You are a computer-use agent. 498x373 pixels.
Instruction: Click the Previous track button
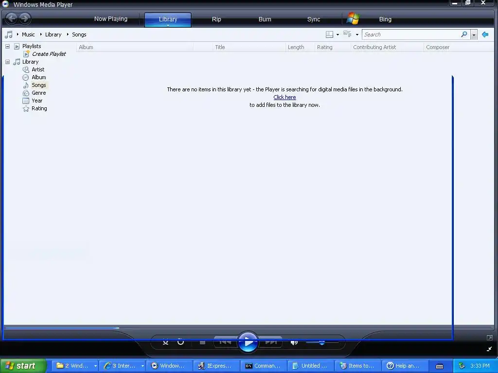[225, 341]
